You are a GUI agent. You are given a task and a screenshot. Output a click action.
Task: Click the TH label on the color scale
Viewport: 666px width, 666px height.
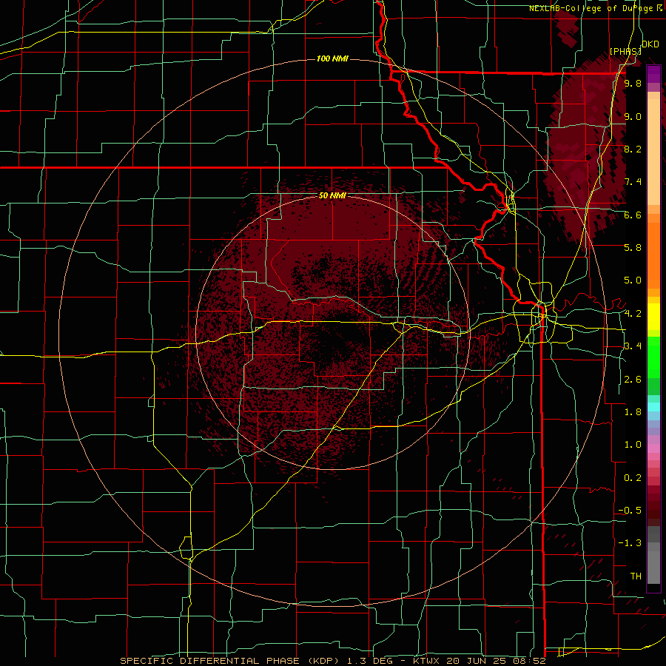[636, 576]
